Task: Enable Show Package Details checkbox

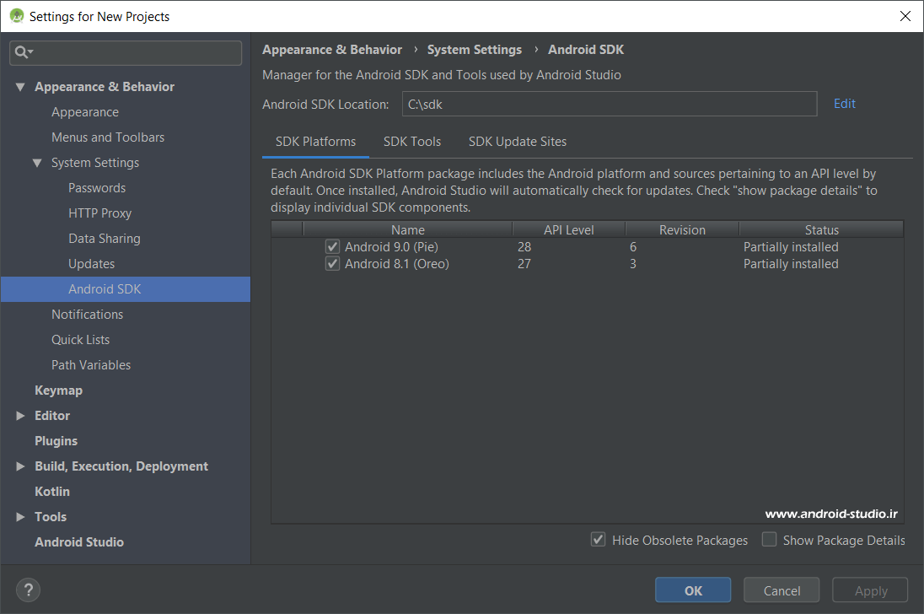Action: (769, 539)
